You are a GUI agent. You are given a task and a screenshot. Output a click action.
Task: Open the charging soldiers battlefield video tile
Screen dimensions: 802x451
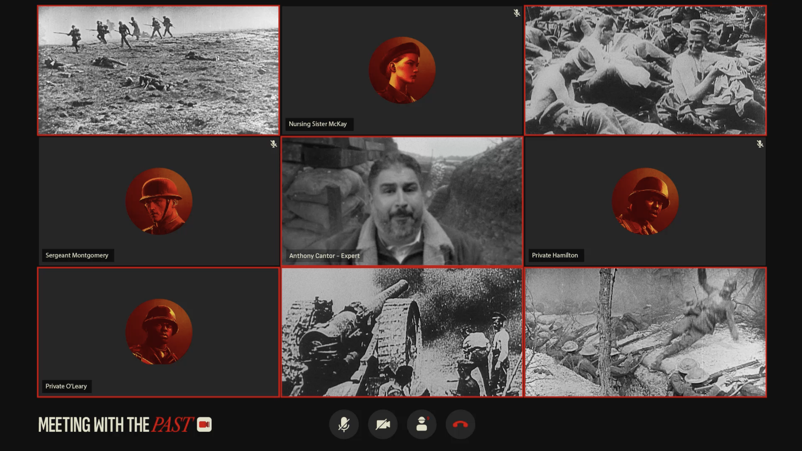click(158, 70)
